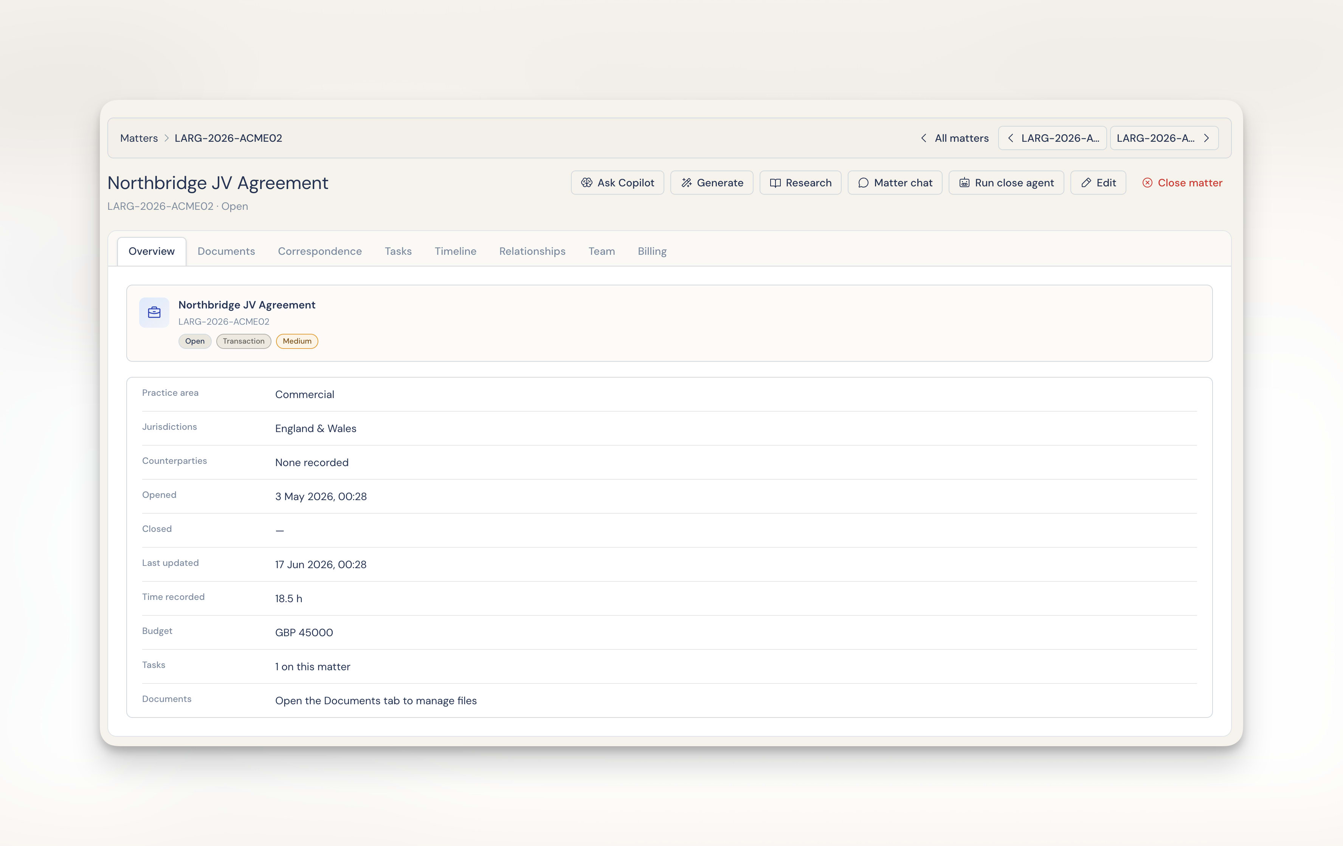Click the Generate magic wand icon
This screenshot has height=846, width=1343.
click(x=686, y=183)
